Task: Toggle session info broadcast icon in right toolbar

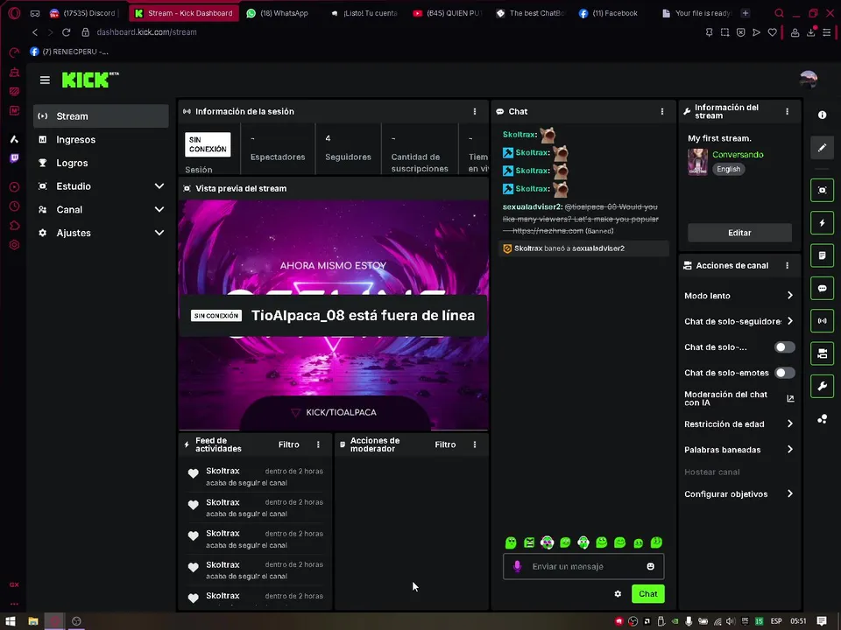Action: pos(822,321)
